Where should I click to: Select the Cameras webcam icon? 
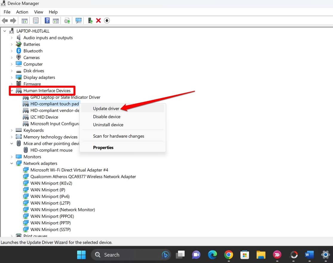19,57
